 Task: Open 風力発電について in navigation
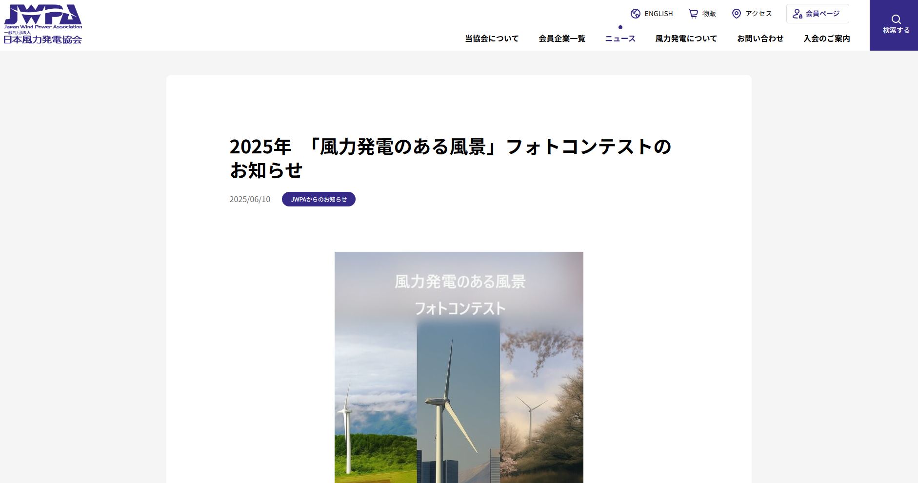click(x=686, y=38)
